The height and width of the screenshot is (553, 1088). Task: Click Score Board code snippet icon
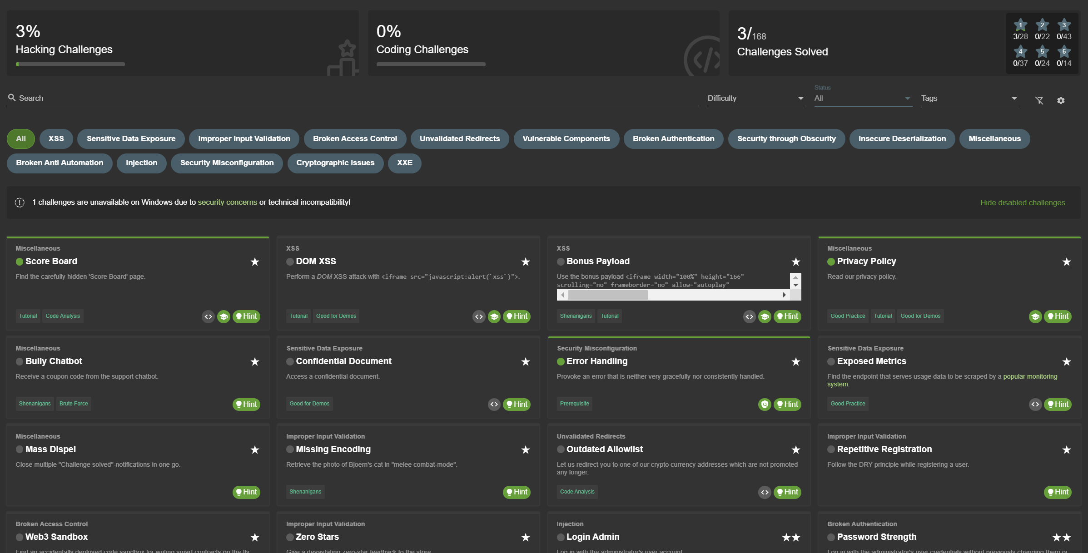[208, 316]
